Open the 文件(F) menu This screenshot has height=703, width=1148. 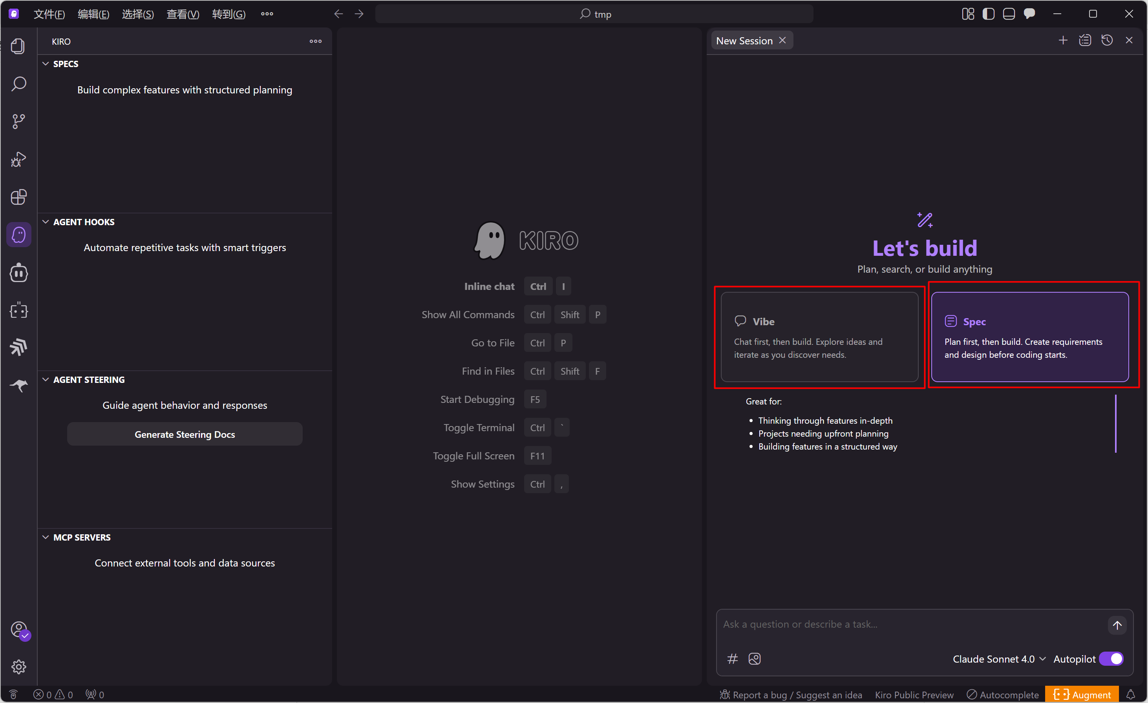pyautogui.click(x=49, y=14)
